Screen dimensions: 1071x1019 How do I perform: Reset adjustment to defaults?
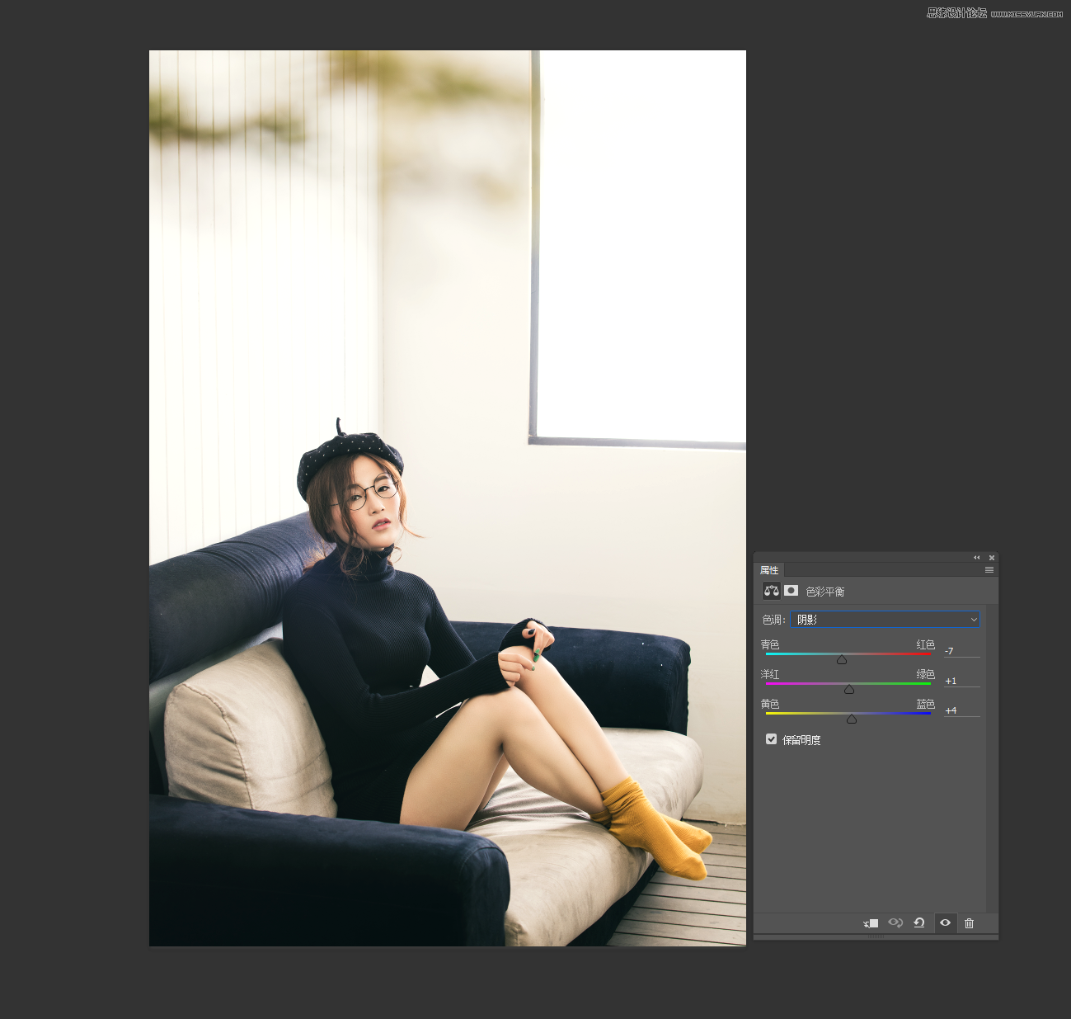[x=919, y=923]
